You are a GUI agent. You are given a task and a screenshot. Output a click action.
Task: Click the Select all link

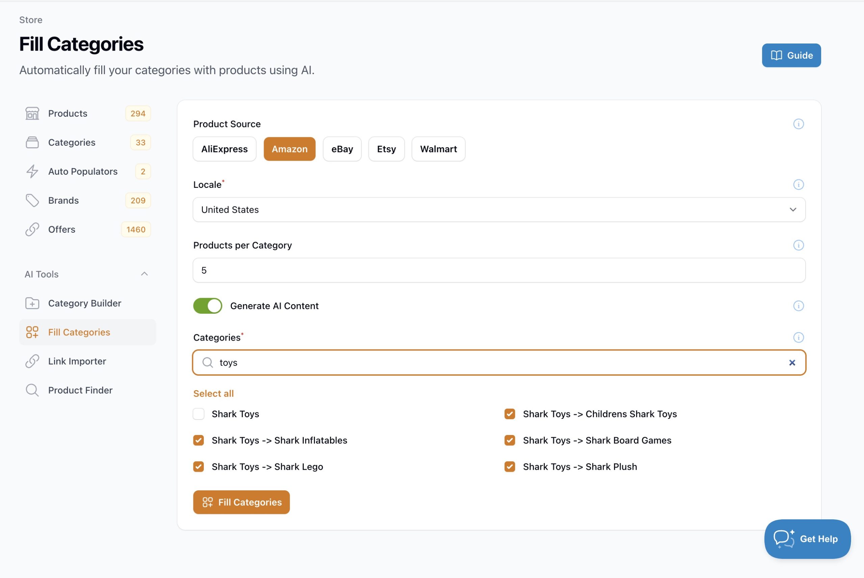click(213, 393)
